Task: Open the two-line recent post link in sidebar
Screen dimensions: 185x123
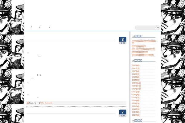Action: [144, 42]
